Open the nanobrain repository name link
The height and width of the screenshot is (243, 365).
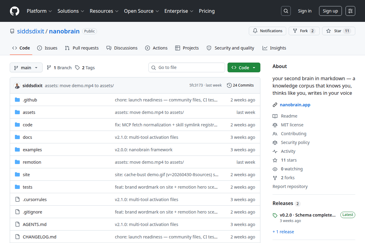(64, 31)
